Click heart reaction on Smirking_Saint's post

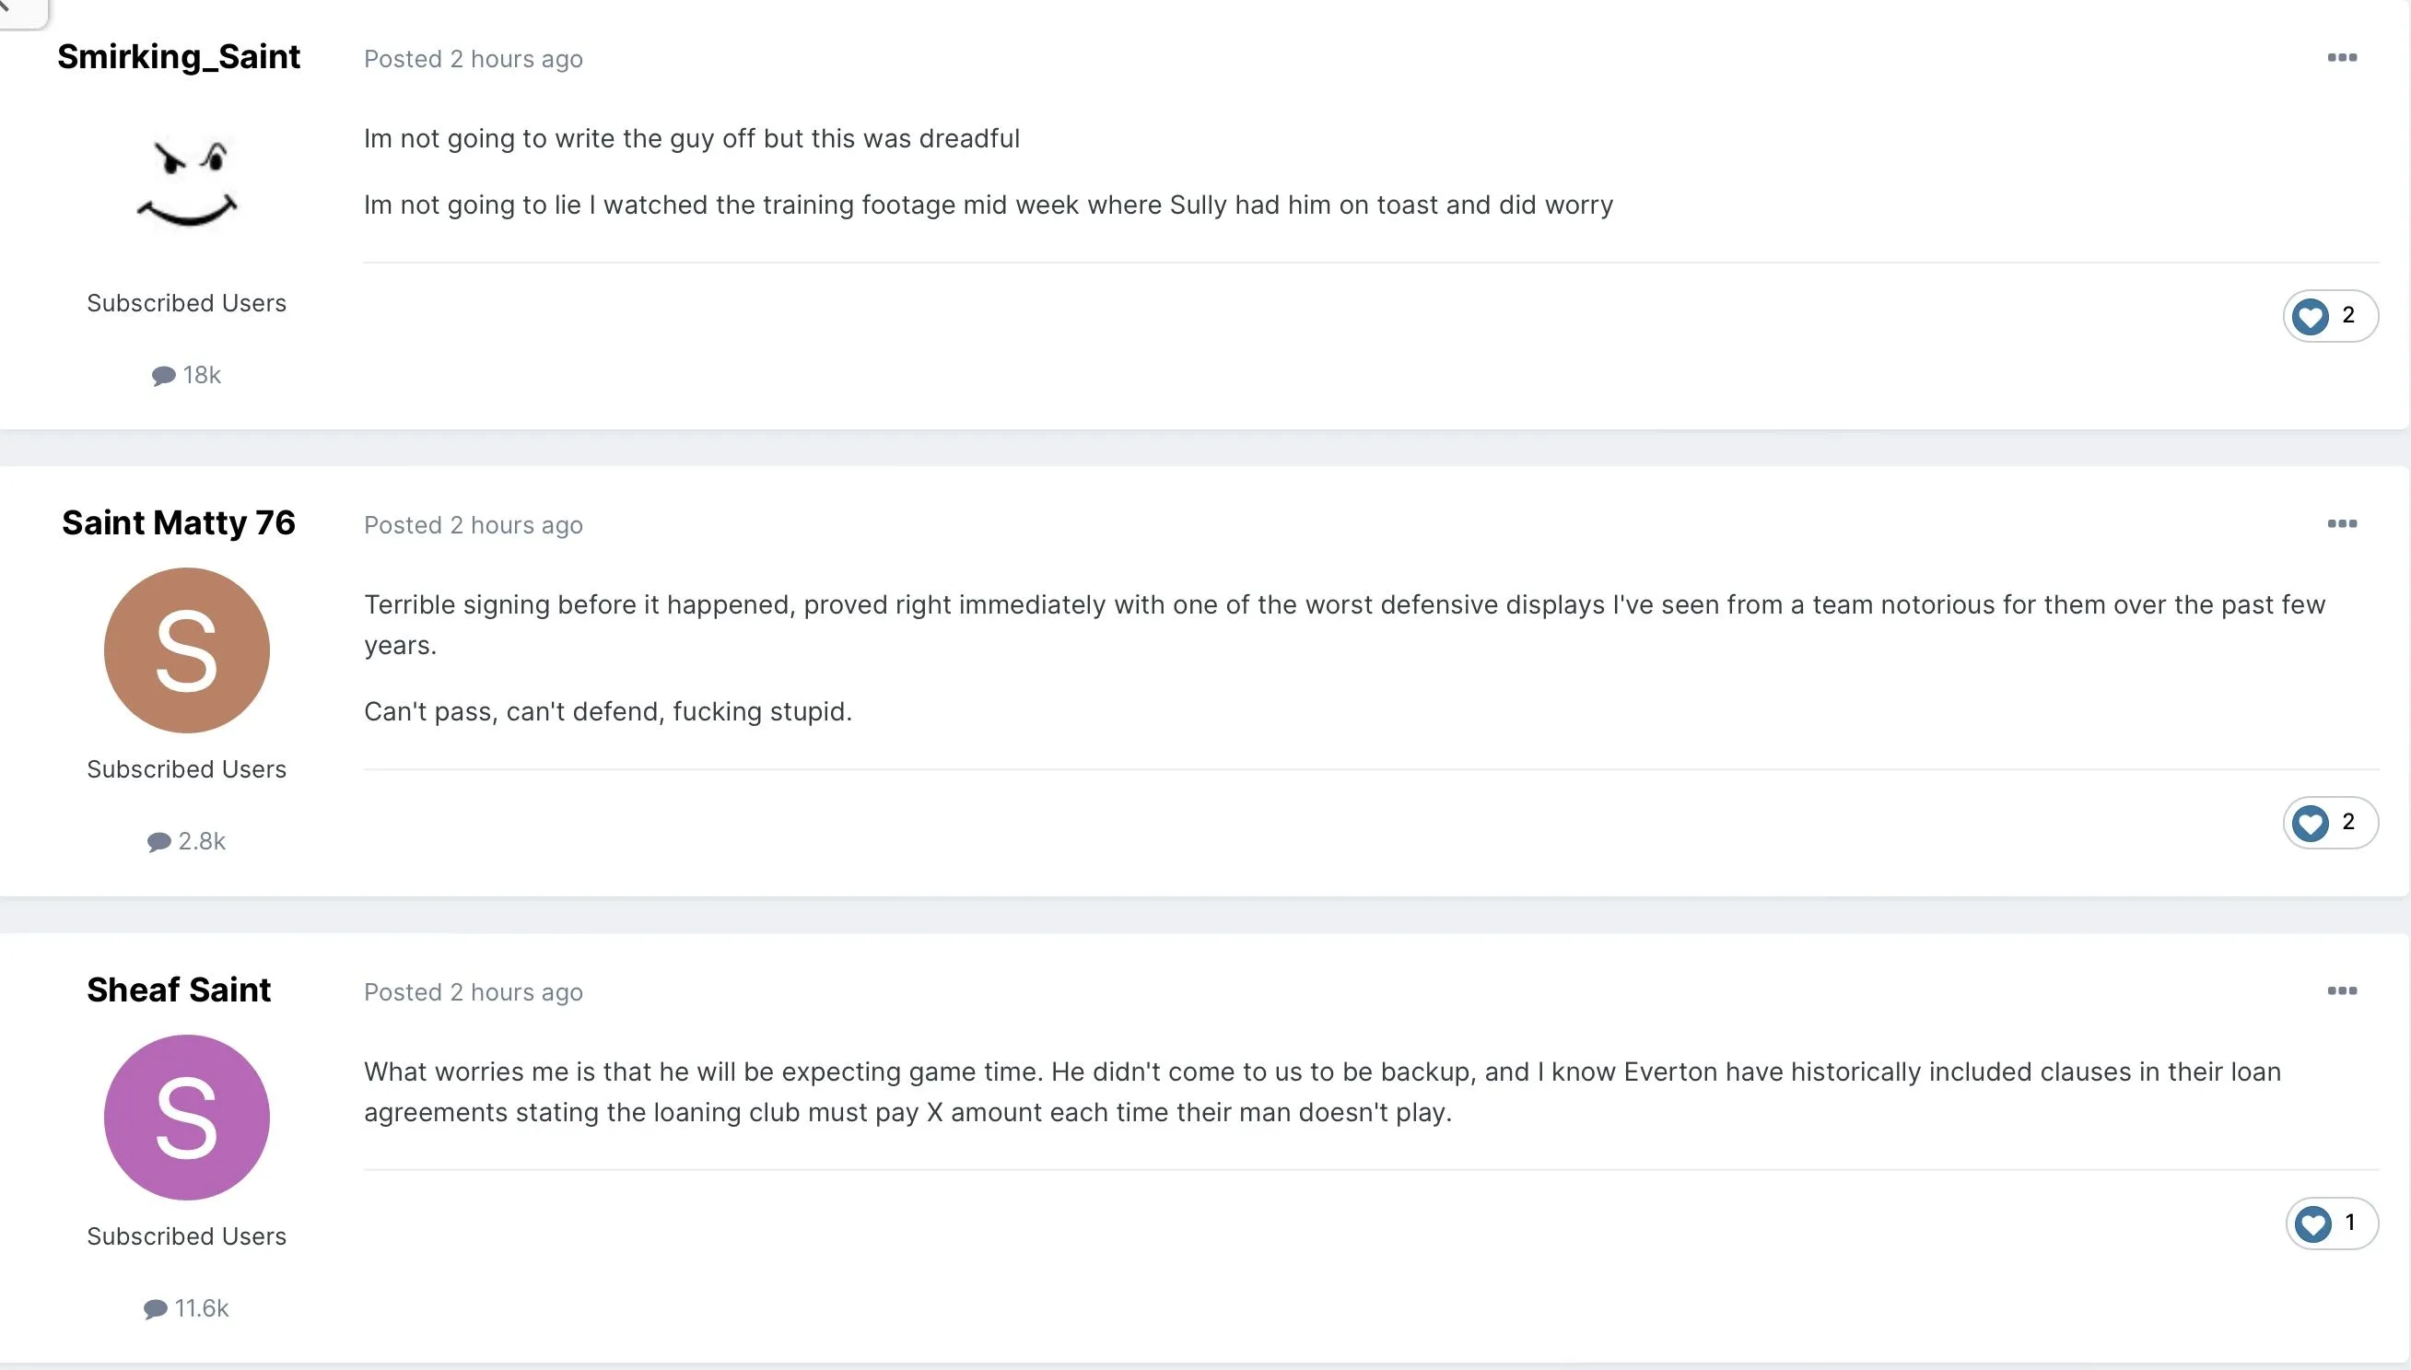click(x=2311, y=316)
